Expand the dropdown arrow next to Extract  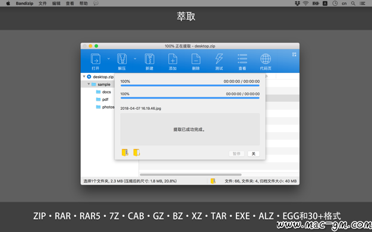135,59
